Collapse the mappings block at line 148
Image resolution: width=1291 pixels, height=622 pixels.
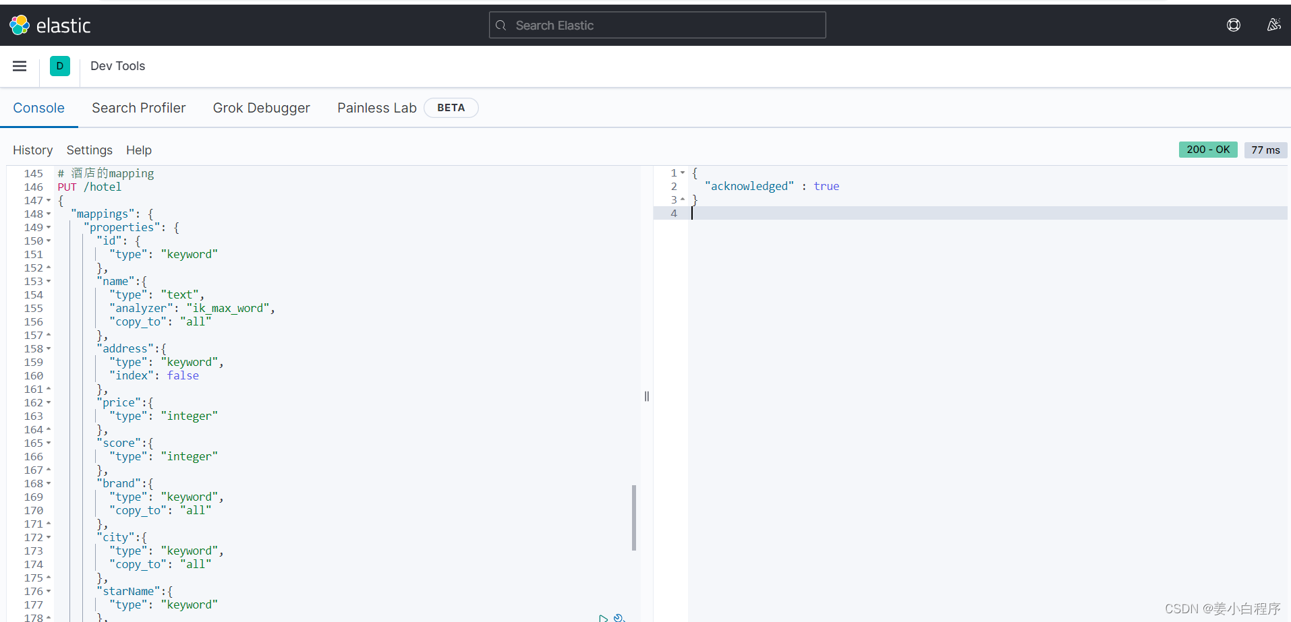click(47, 214)
